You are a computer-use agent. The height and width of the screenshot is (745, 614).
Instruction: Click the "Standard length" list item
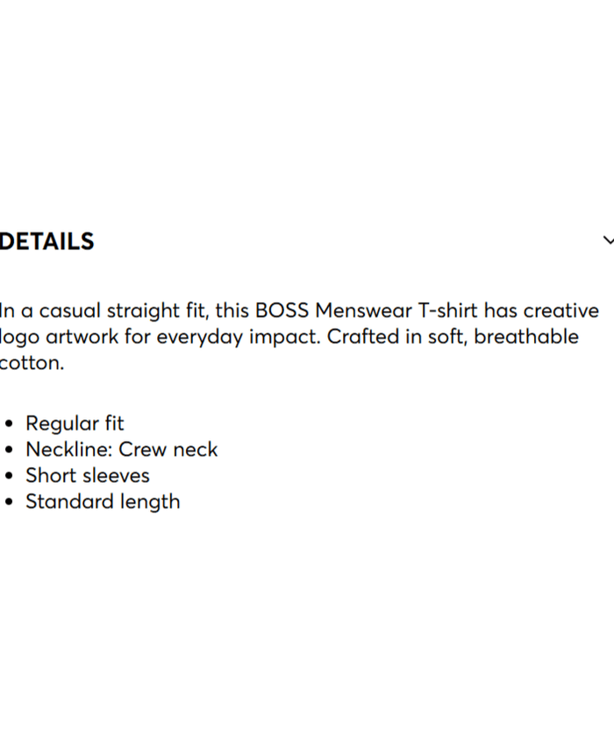(x=103, y=502)
